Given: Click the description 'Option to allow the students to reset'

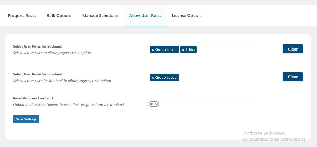Looking at the screenshot, I should [69, 105].
